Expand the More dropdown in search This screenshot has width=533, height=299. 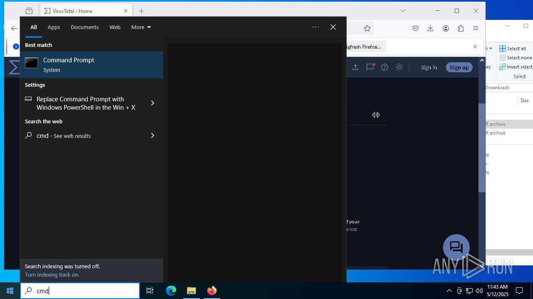[141, 27]
